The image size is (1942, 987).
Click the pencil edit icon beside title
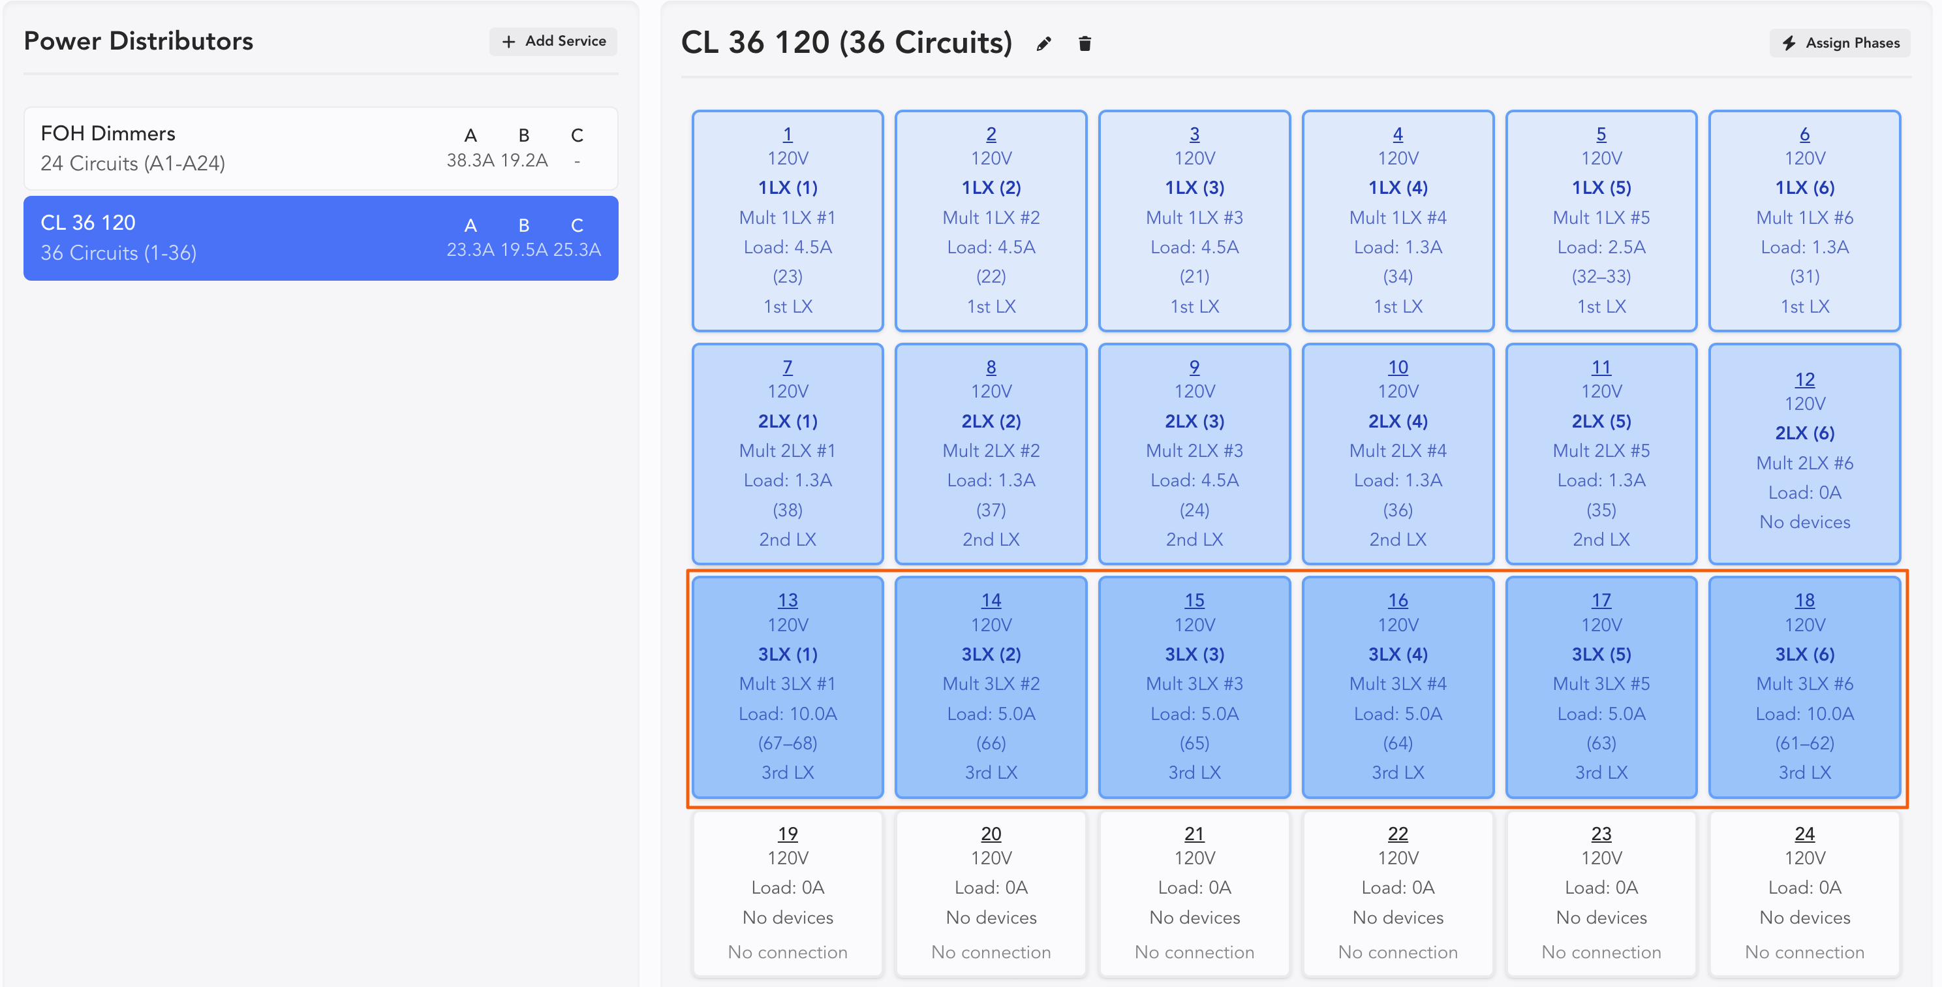tap(1043, 44)
